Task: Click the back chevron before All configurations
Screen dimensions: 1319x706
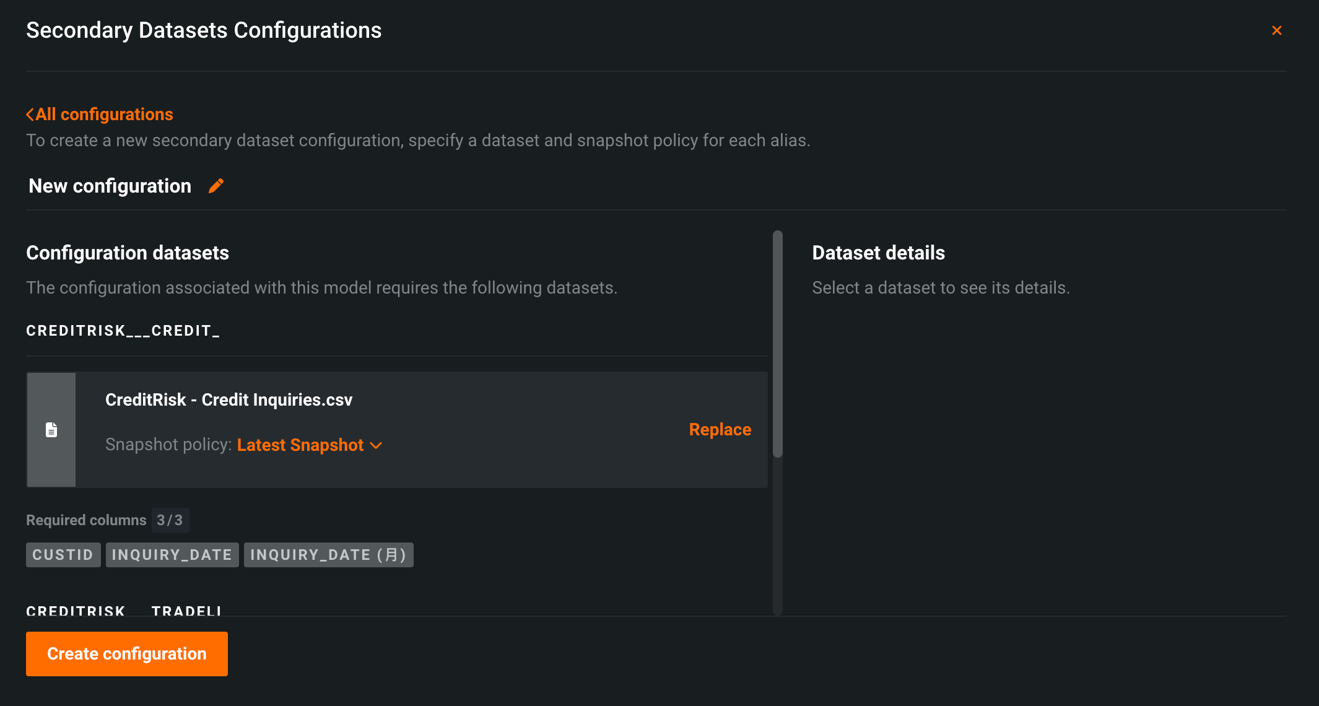Action: point(30,115)
